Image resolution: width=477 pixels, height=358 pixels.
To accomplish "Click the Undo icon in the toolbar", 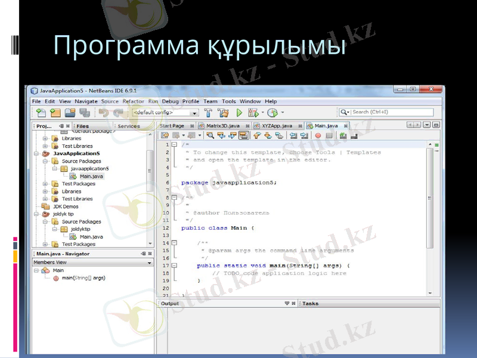I will 103,113.
